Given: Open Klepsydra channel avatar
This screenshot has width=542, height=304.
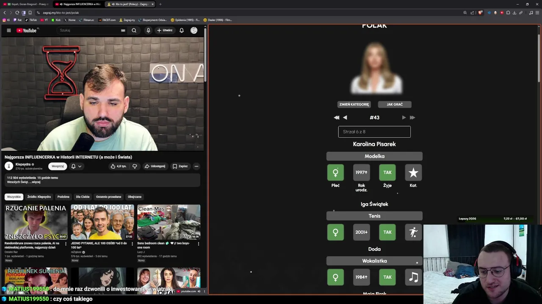Looking at the screenshot, I should pyautogui.click(x=9, y=166).
